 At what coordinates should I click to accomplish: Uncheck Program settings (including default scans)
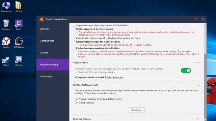77,99
